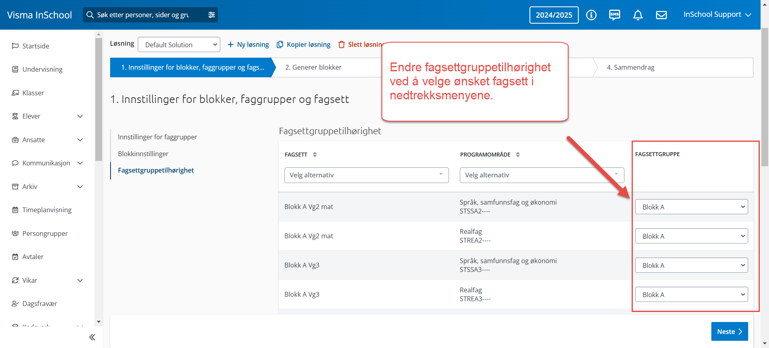Open fagsettgruppe dropdown for STSSA2 row
The width and height of the screenshot is (769, 348).
(x=691, y=207)
